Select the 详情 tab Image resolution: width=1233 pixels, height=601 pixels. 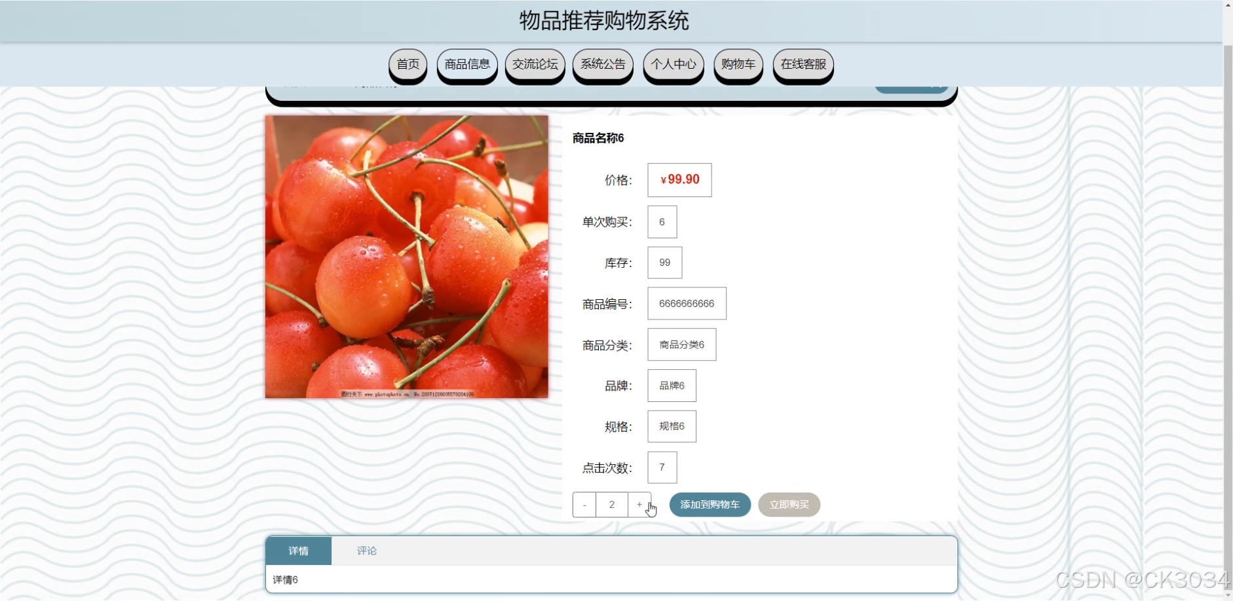[299, 551]
